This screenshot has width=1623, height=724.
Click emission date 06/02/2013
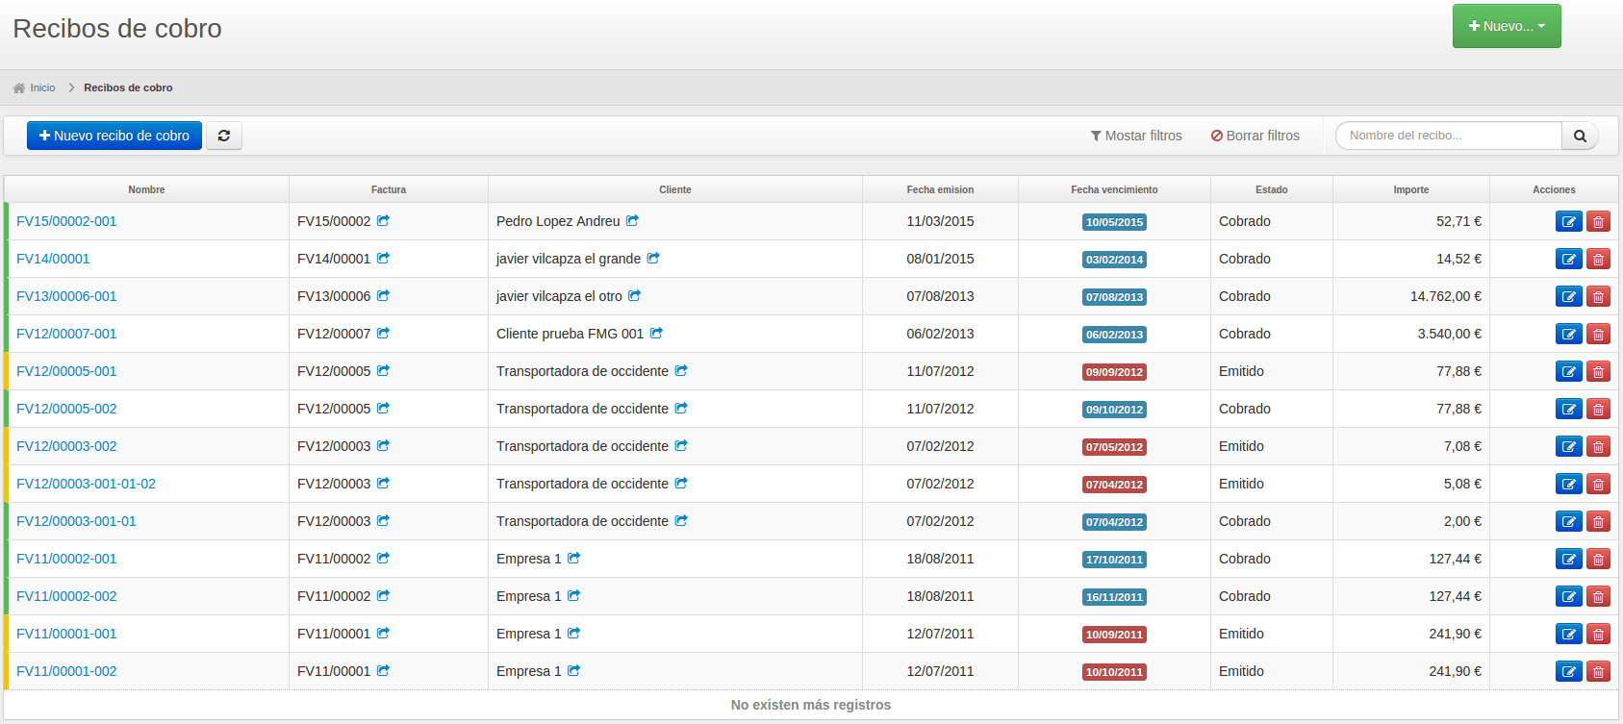coord(940,334)
